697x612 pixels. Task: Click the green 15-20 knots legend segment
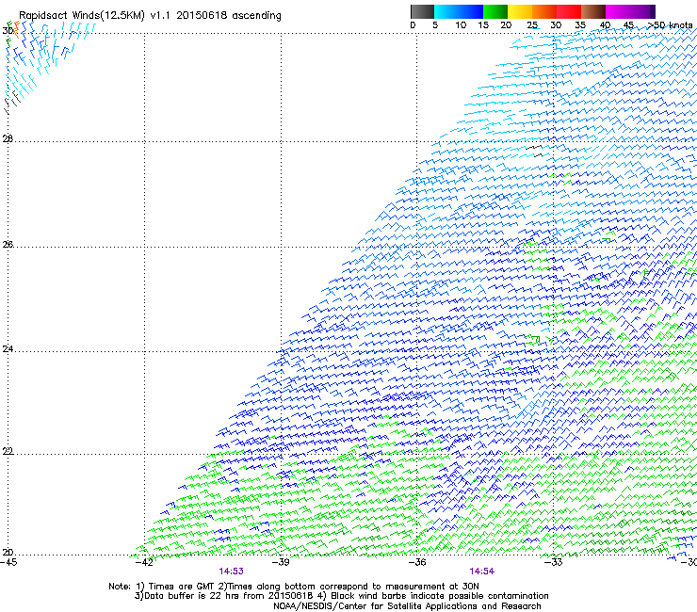495,11
